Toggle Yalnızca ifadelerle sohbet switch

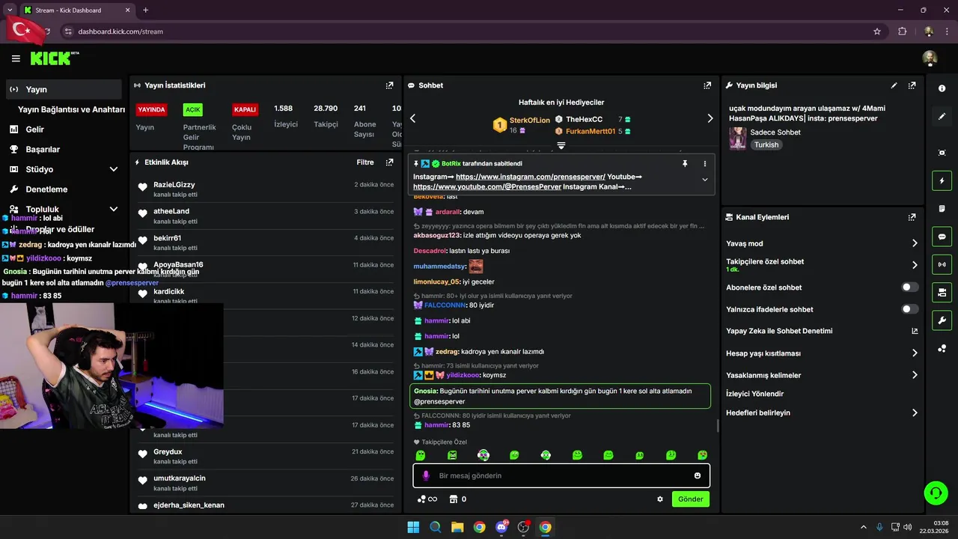[x=909, y=309]
